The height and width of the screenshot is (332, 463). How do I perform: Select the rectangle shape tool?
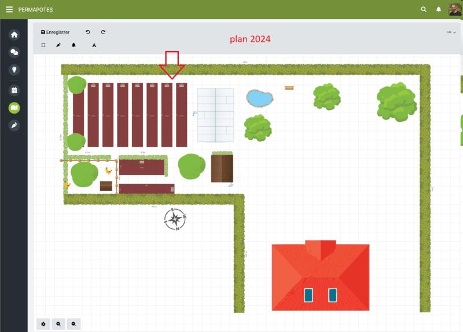[43, 45]
